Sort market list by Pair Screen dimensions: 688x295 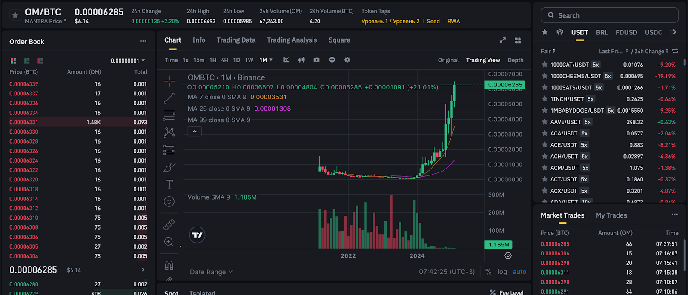point(548,51)
